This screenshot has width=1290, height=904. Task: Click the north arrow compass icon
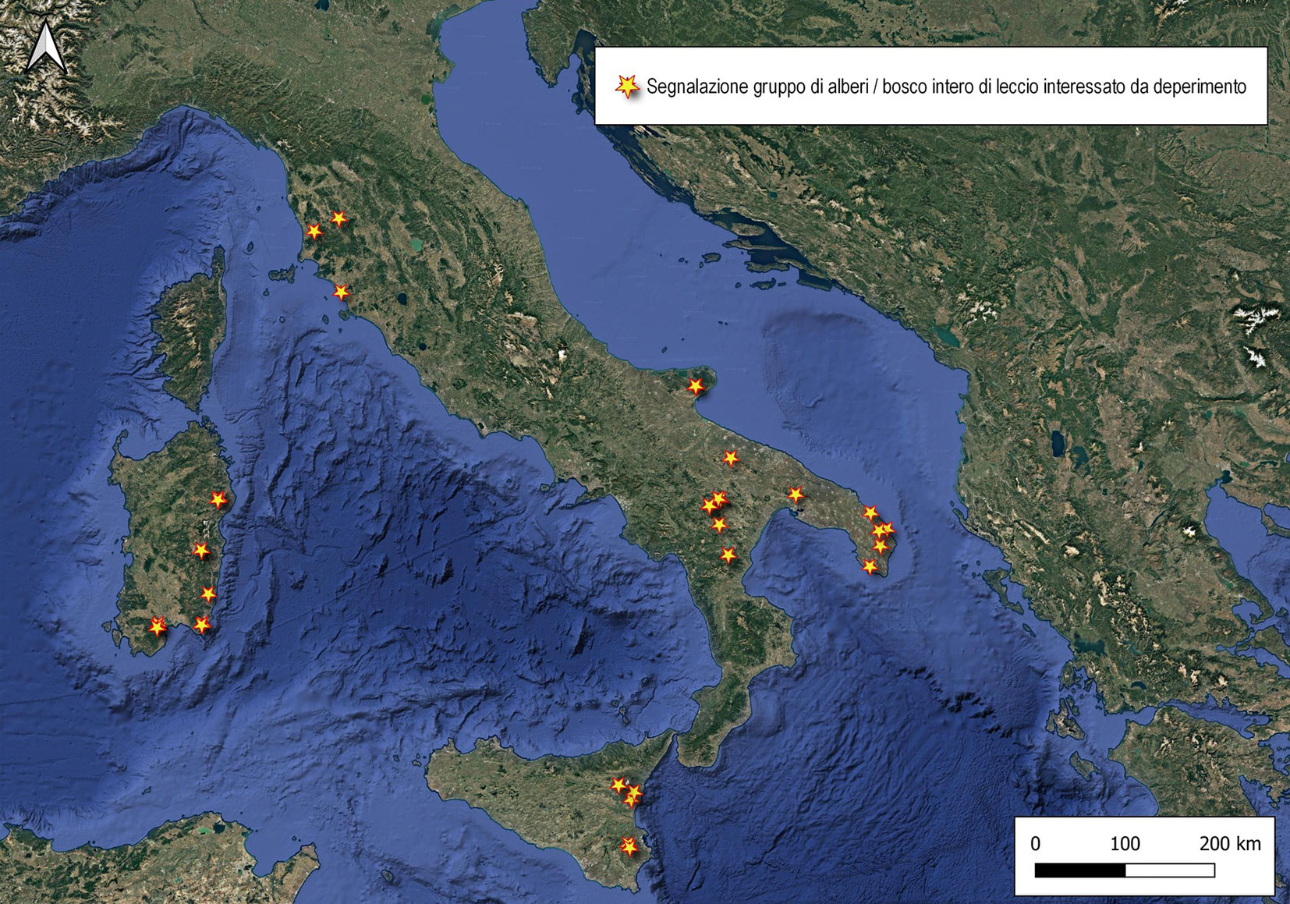(x=46, y=48)
